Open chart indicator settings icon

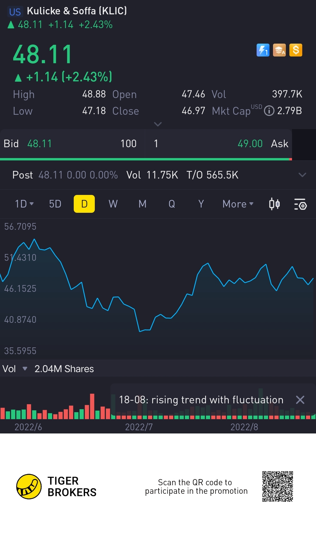point(300,204)
